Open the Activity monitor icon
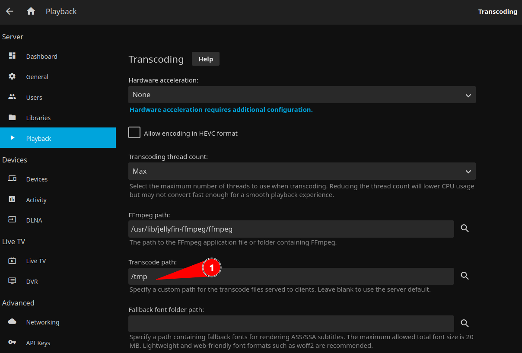Screen dimensions: 522x353 click(x=12, y=200)
